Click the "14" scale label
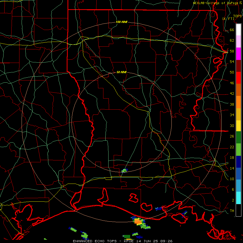 (x=232, y=168)
